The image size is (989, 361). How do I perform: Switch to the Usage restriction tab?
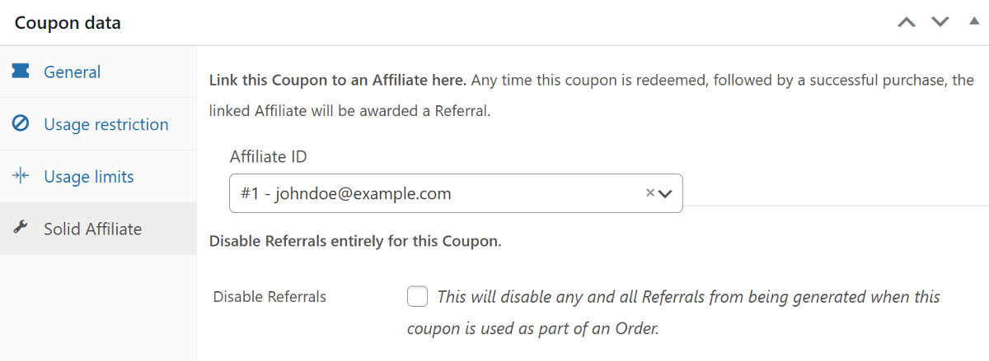coord(106,124)
